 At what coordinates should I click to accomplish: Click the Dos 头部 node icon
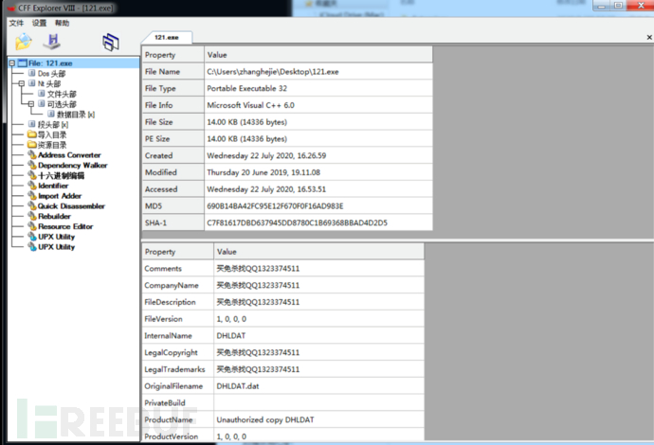click(x=31, y=73)
